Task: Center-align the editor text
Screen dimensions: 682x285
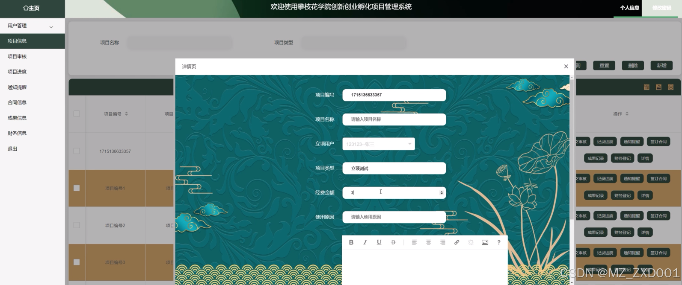Action: [x=428, y=242]
